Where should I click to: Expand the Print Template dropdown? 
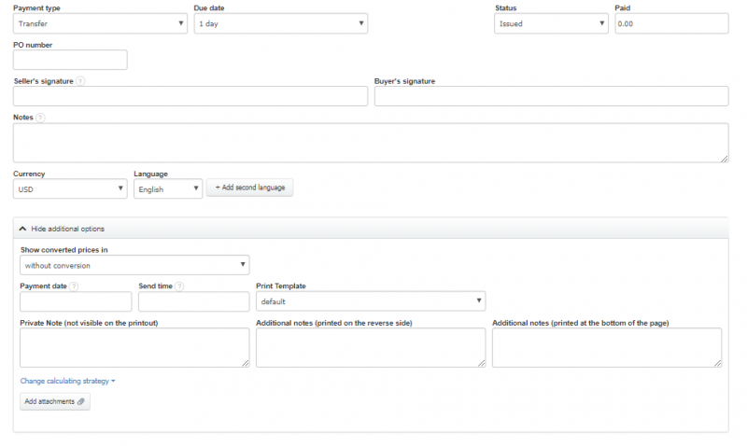tap(371, 301)
